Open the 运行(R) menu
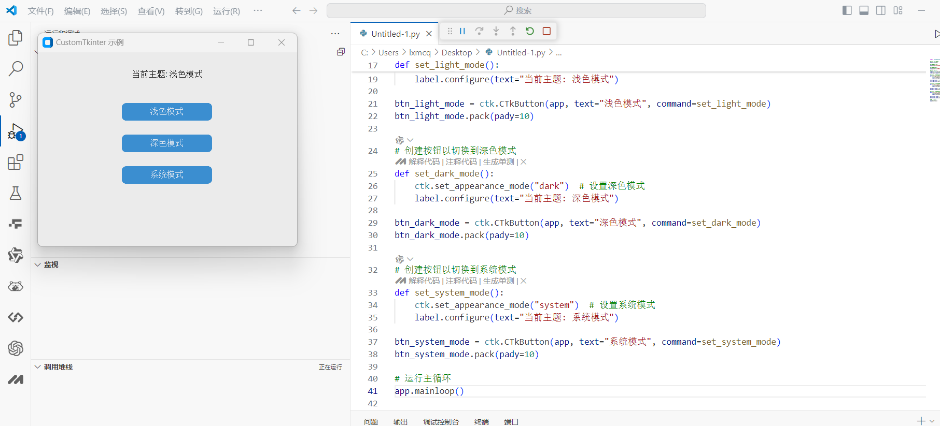The image size is (940, 426). (x=227, y=11)
